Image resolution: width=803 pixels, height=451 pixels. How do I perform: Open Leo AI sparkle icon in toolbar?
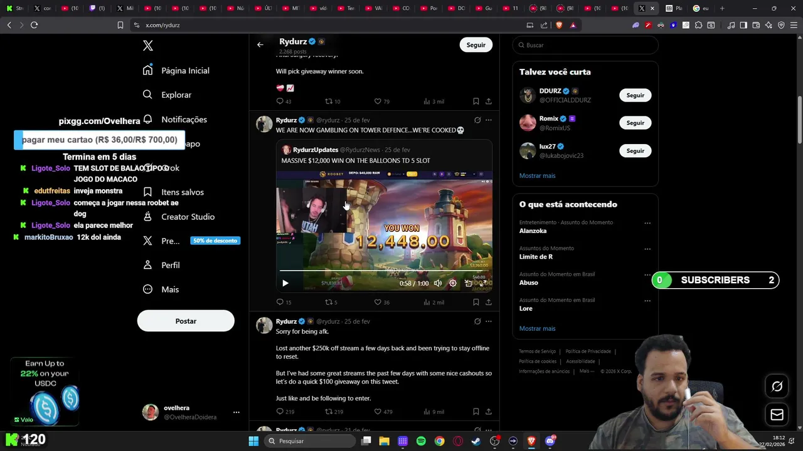click(x=768, y=25)
